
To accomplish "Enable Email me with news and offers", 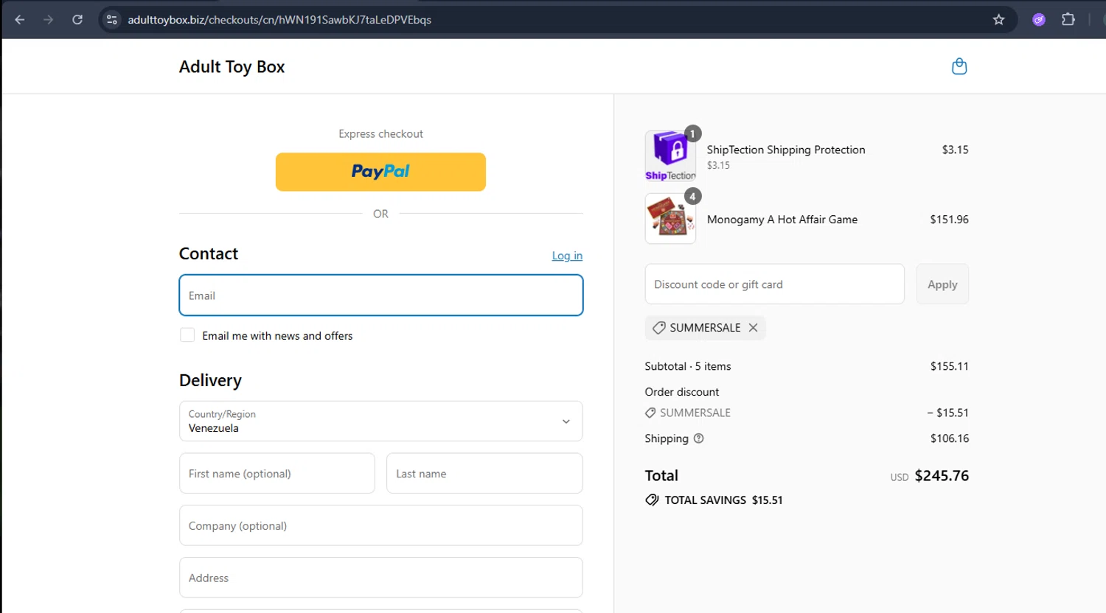I will pos(187,335).
